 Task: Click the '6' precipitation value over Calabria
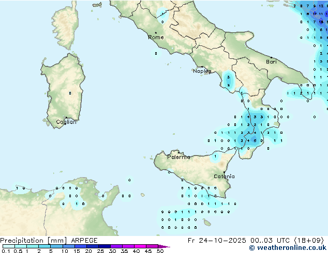click(x=255, y=140)
